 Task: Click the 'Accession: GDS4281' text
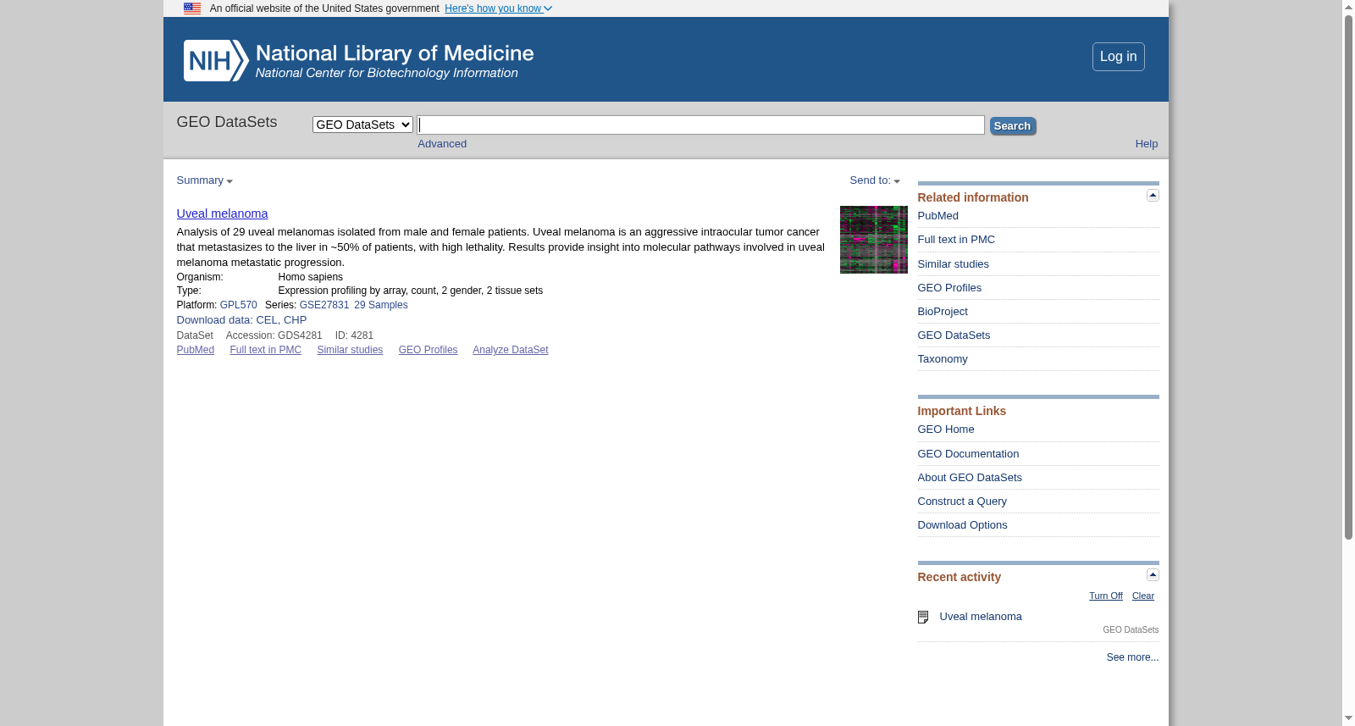274,335
